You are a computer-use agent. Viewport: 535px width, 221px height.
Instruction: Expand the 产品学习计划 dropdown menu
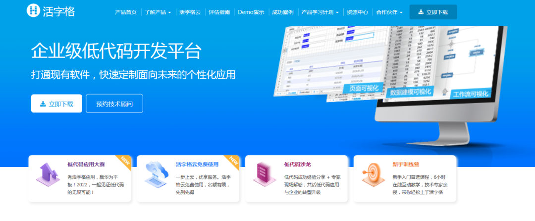click(320, 12)
